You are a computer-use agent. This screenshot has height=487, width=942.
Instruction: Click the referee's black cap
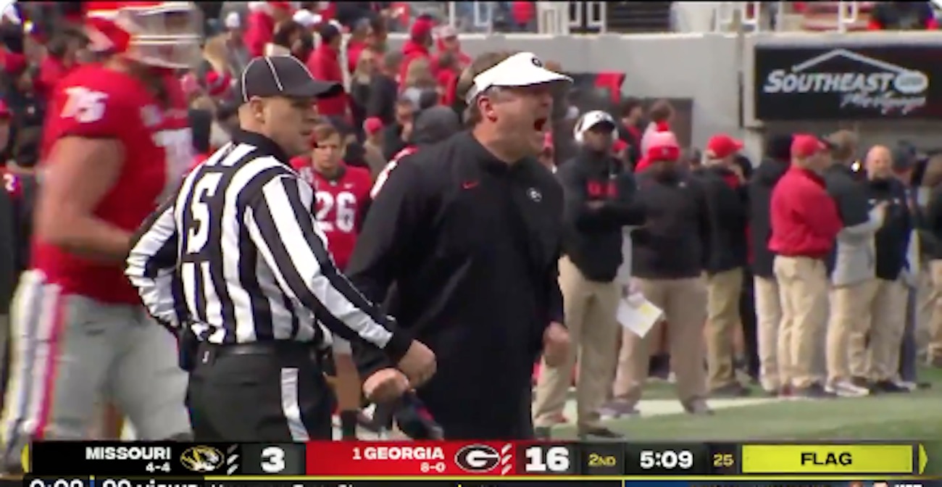click(285, 78)
